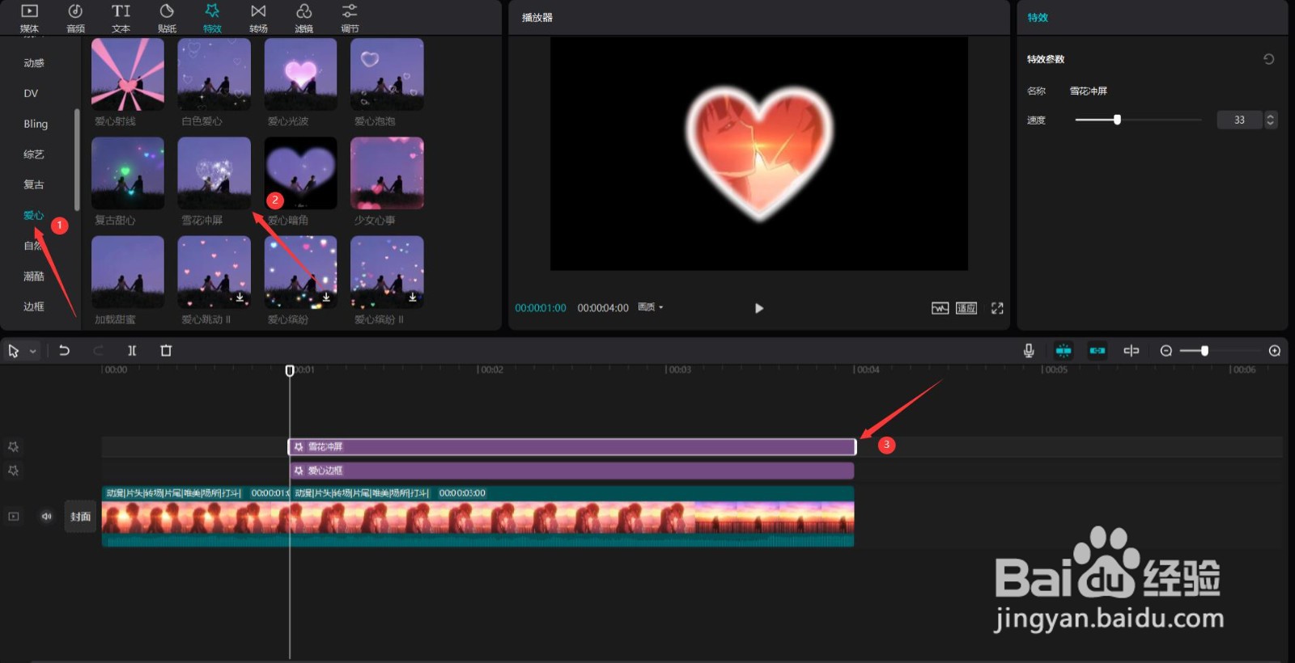This screenshot has width=1295, height=663.
Task: Choose the 少女心事 effect thumbnail
Action: [x=387, y=173]
